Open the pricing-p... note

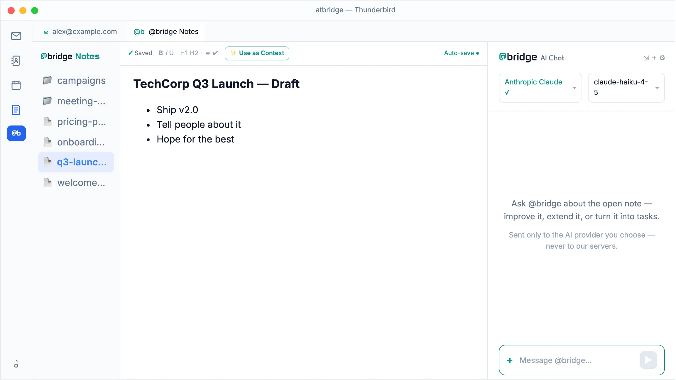point(76,122)
